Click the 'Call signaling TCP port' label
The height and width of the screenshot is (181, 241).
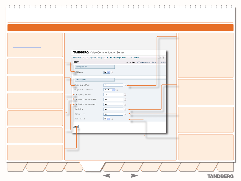[x=83, y=94]
